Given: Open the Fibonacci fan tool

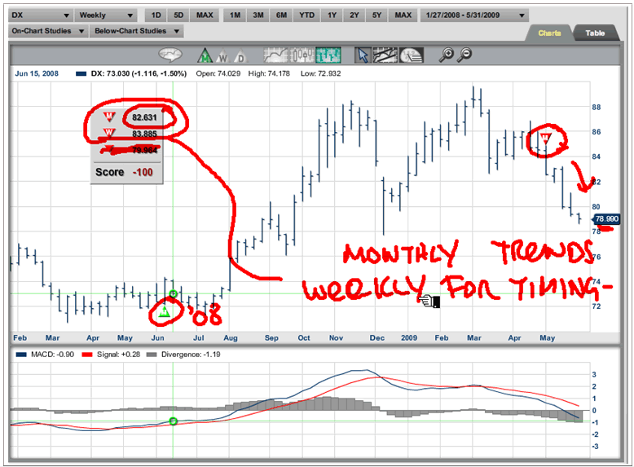Looking at the screenshot, I should click(x=412, y=55).
